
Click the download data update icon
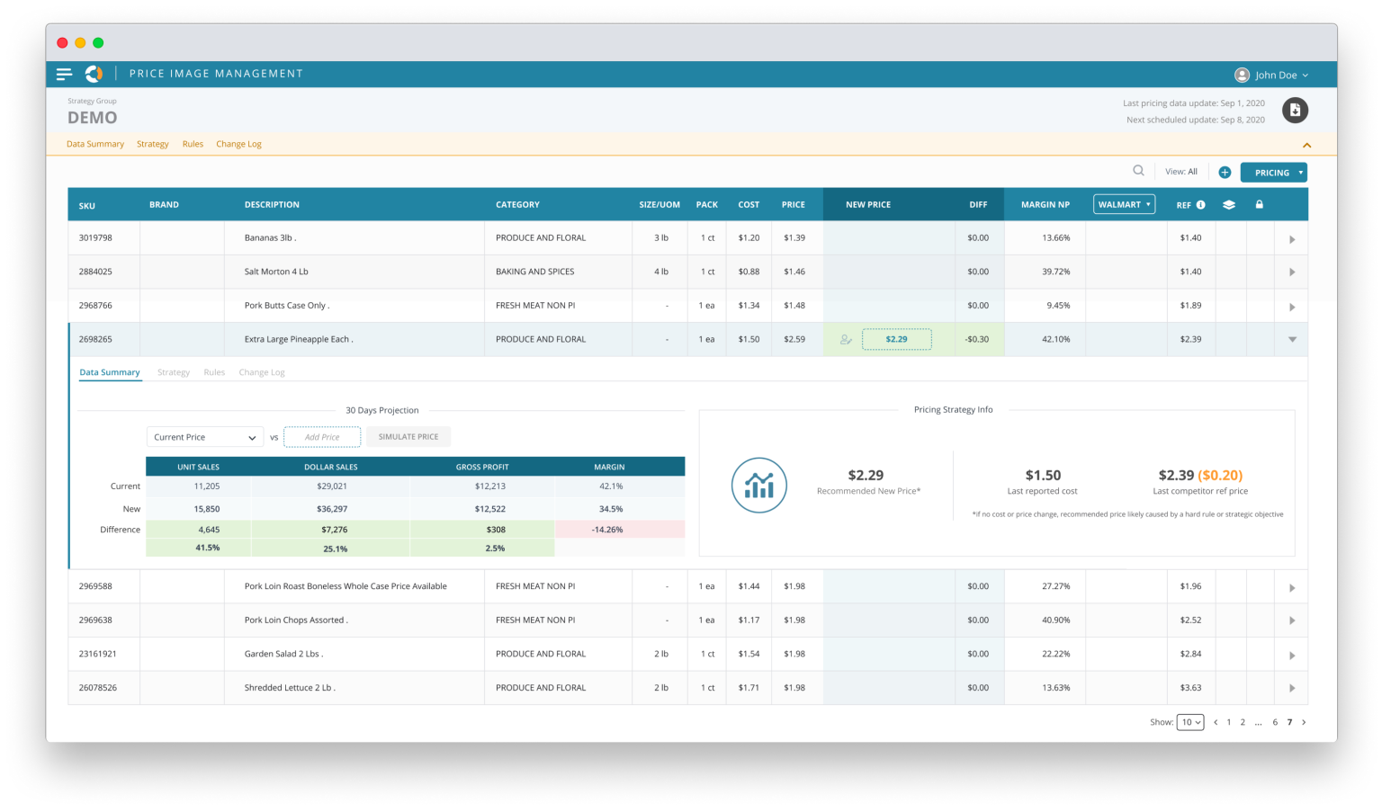pyautogui.click(x=1295, y=110)
